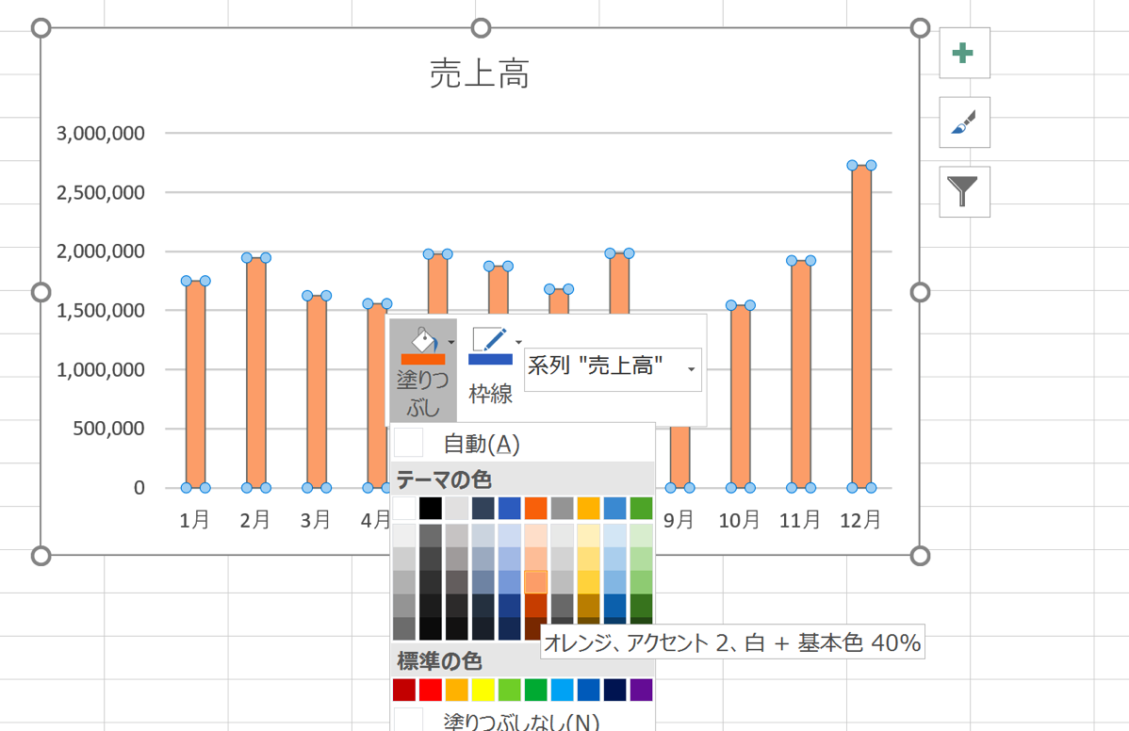The width and height of the screenshot is (1129, 731).
Task: Click the 10月 bar in the chart
Action: (740, 397)
